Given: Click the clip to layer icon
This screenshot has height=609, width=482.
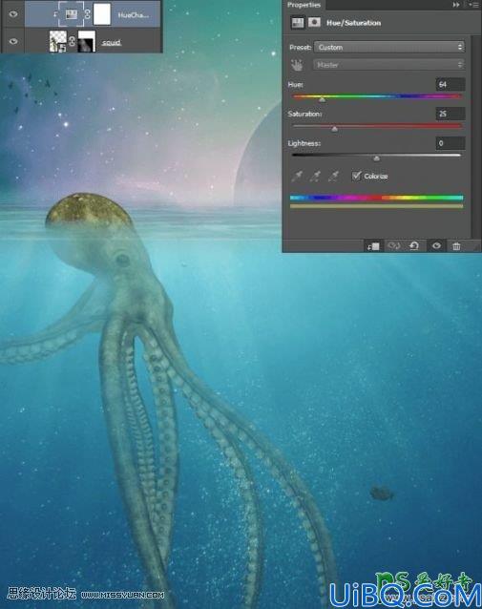Looking at the screenshot, I should point(373,246).
